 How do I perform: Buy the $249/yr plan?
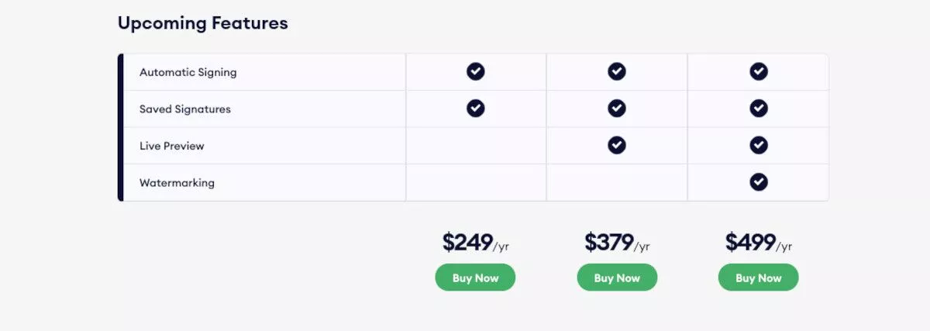(x=475, y=278)
